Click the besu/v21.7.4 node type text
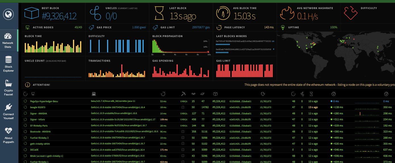Viewport: 395px width, 163px height. [113, 101]
